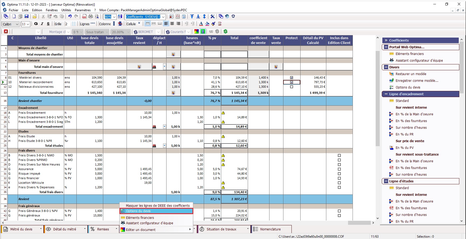Click the green padlock icon
This screenshot has width=466, height=239.
203,31
